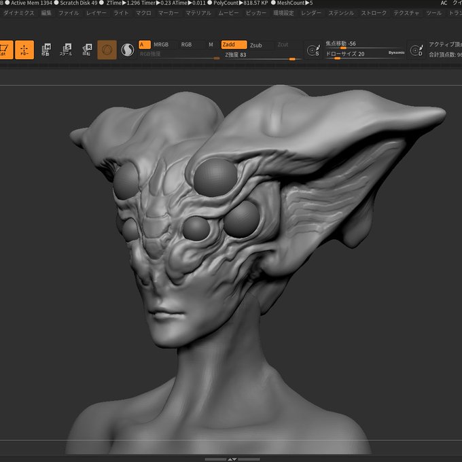The width and height of the screenshot is (462, 462).
Task: Adjust the Z強度 83 slider
Action: (262, 56)
